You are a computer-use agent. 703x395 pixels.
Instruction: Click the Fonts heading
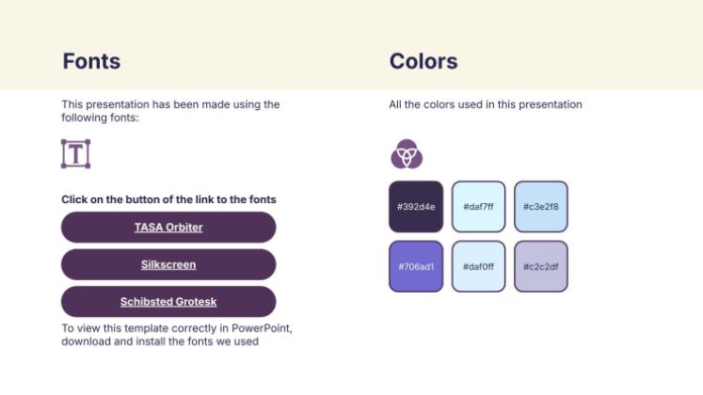pos(91,62)
